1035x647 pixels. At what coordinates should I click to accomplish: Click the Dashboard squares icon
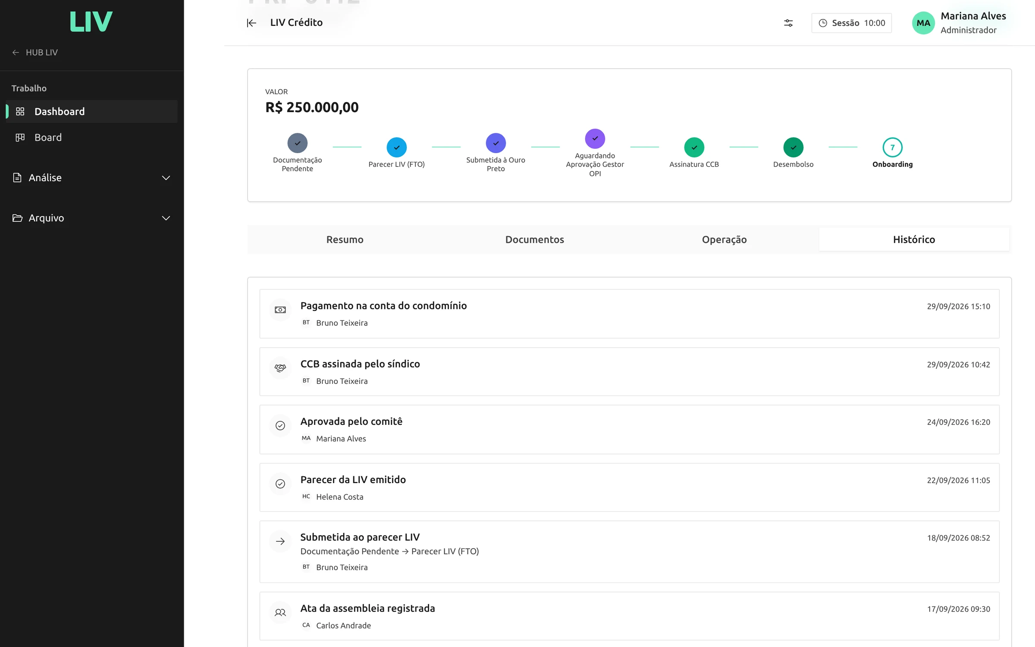20,111
